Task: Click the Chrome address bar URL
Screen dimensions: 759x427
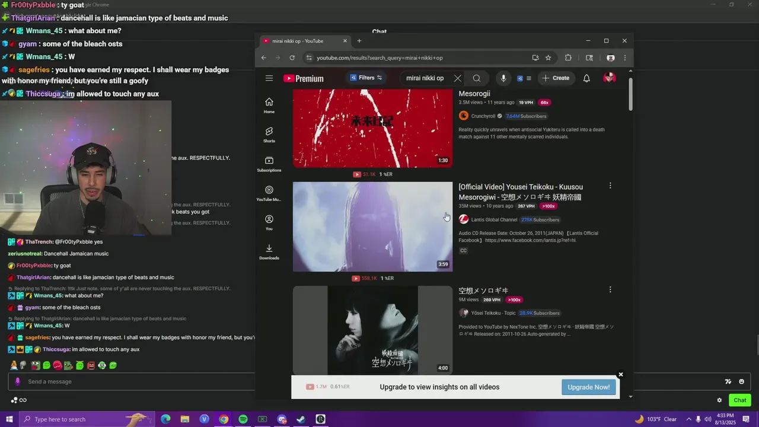Action: pos(379,58)
